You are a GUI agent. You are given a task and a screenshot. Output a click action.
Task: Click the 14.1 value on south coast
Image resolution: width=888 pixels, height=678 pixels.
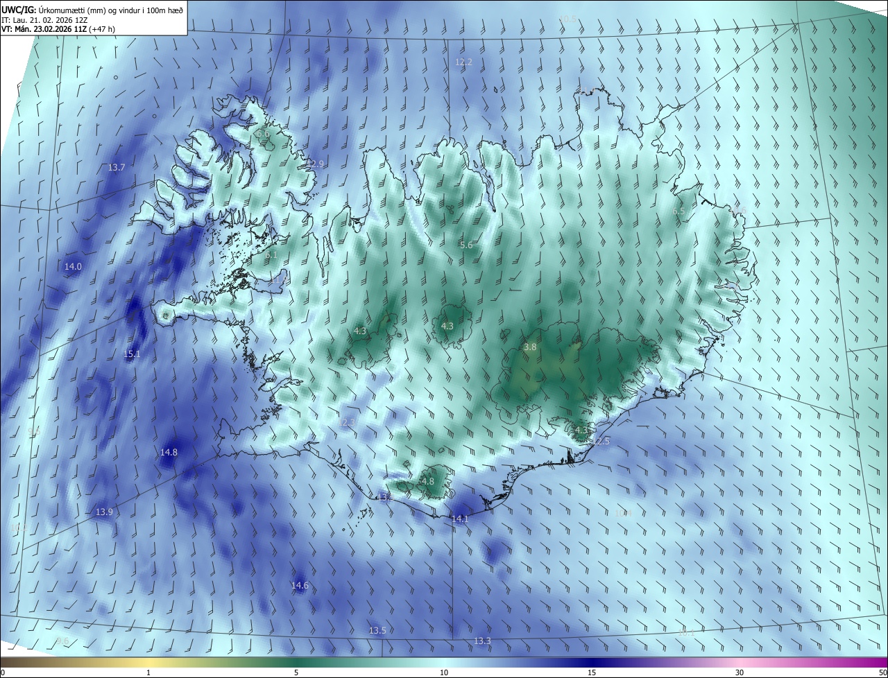pos(460,519)
